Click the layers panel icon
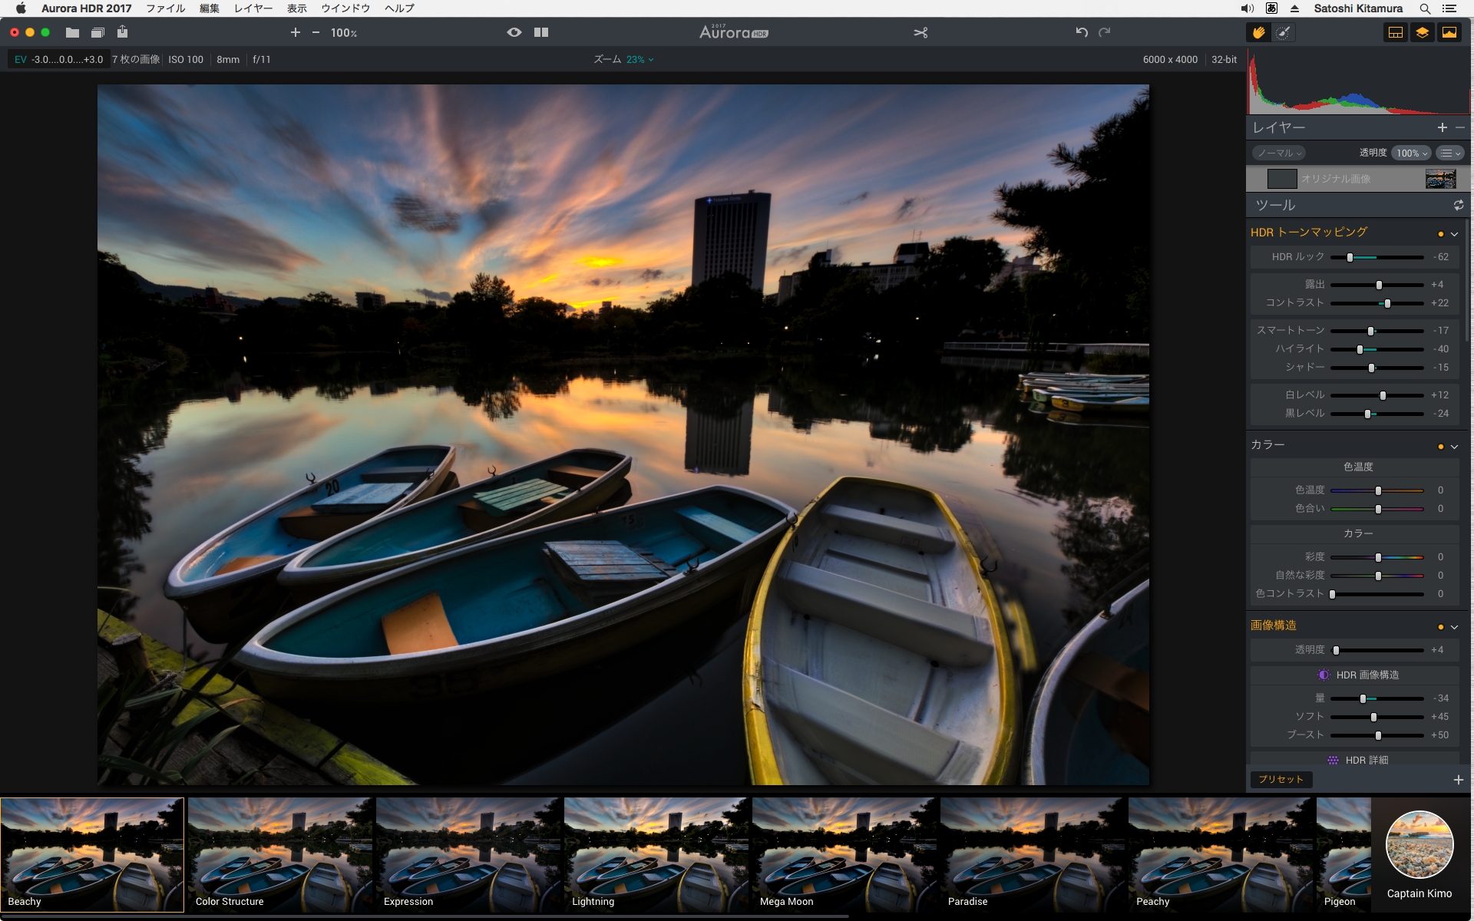This screenshot has width=1474, height=921. point(1423,32)
